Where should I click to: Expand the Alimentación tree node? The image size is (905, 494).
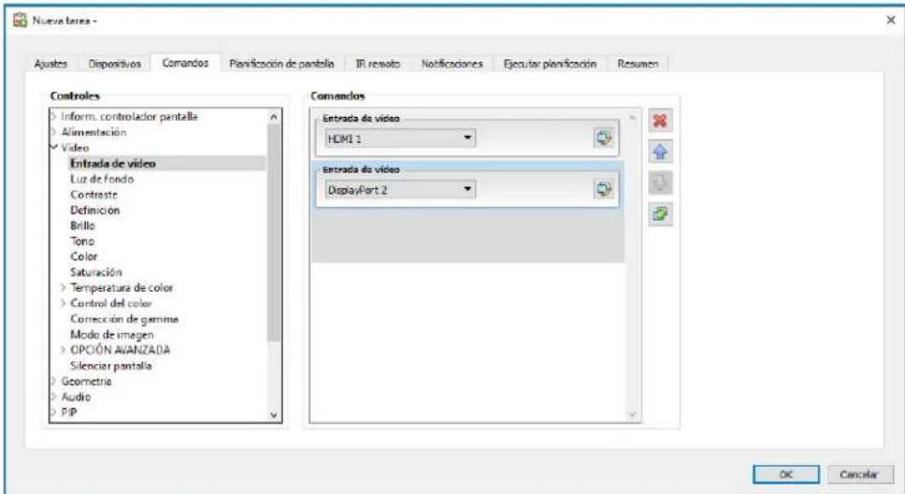pyautogui.click(x=53, y=132)
